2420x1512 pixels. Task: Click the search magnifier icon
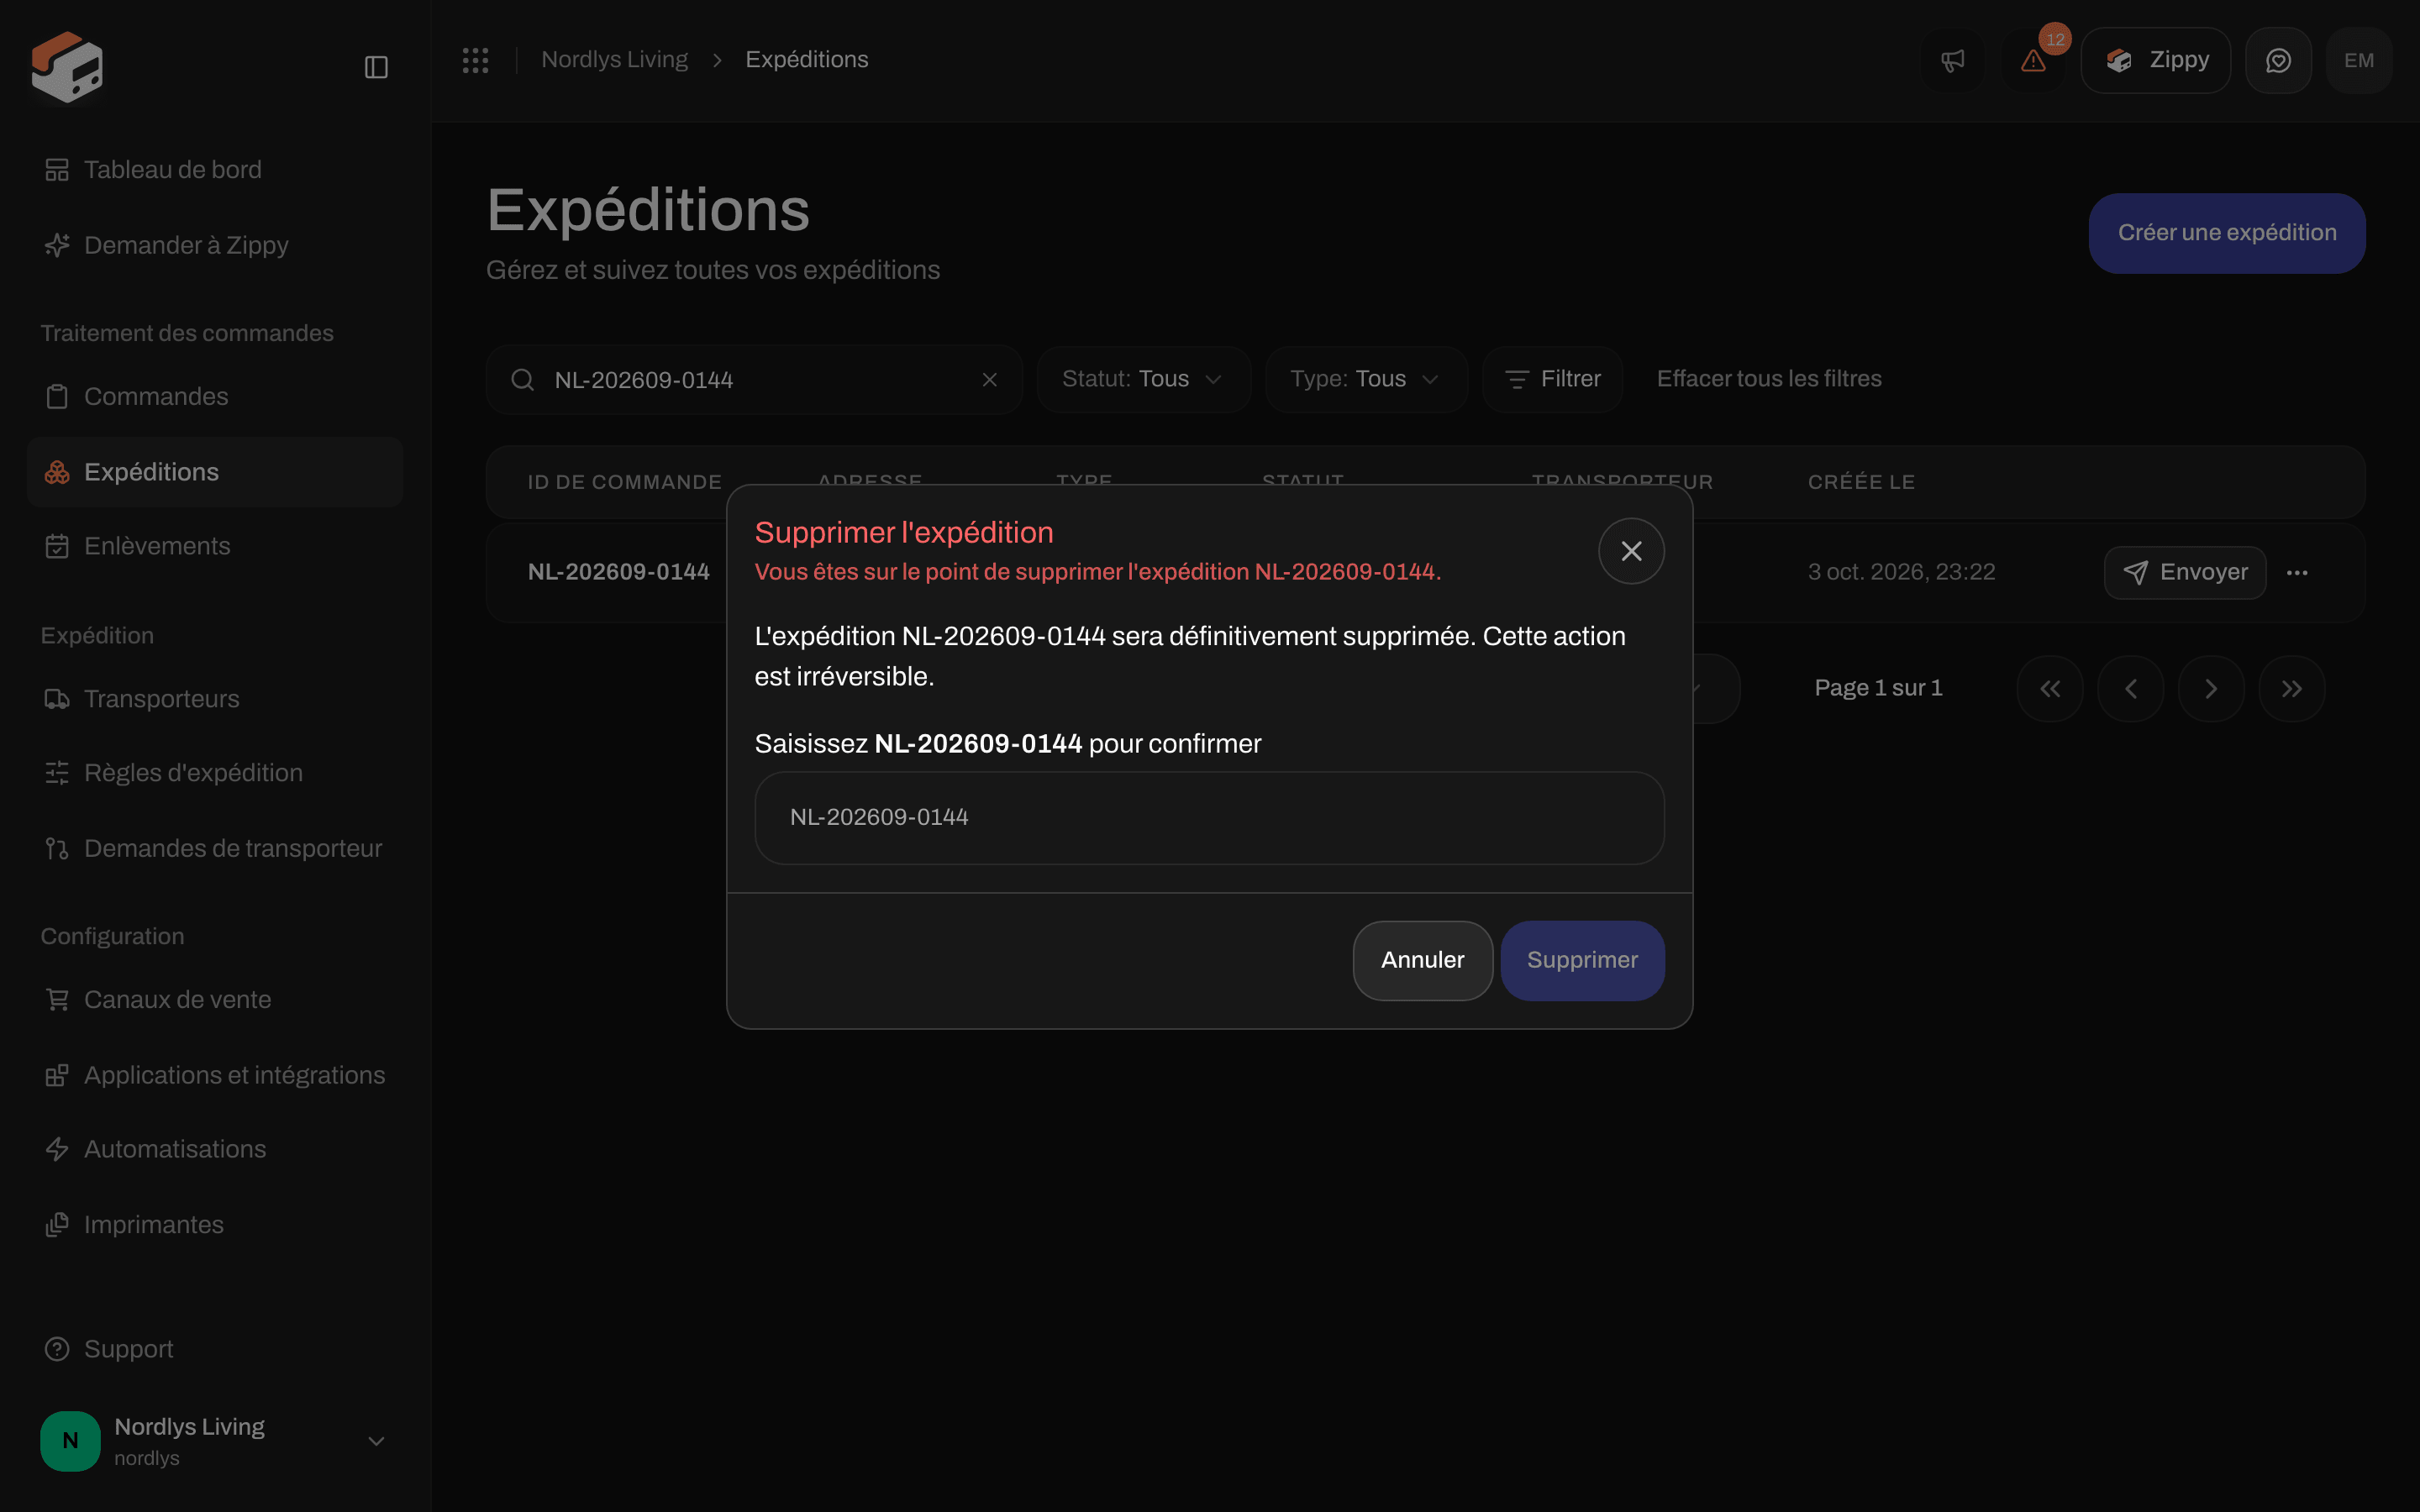click(522, 380)
